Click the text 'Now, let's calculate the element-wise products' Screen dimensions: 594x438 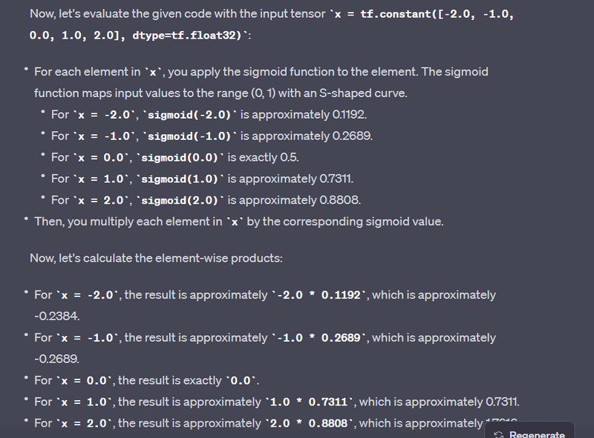[156, 258]
